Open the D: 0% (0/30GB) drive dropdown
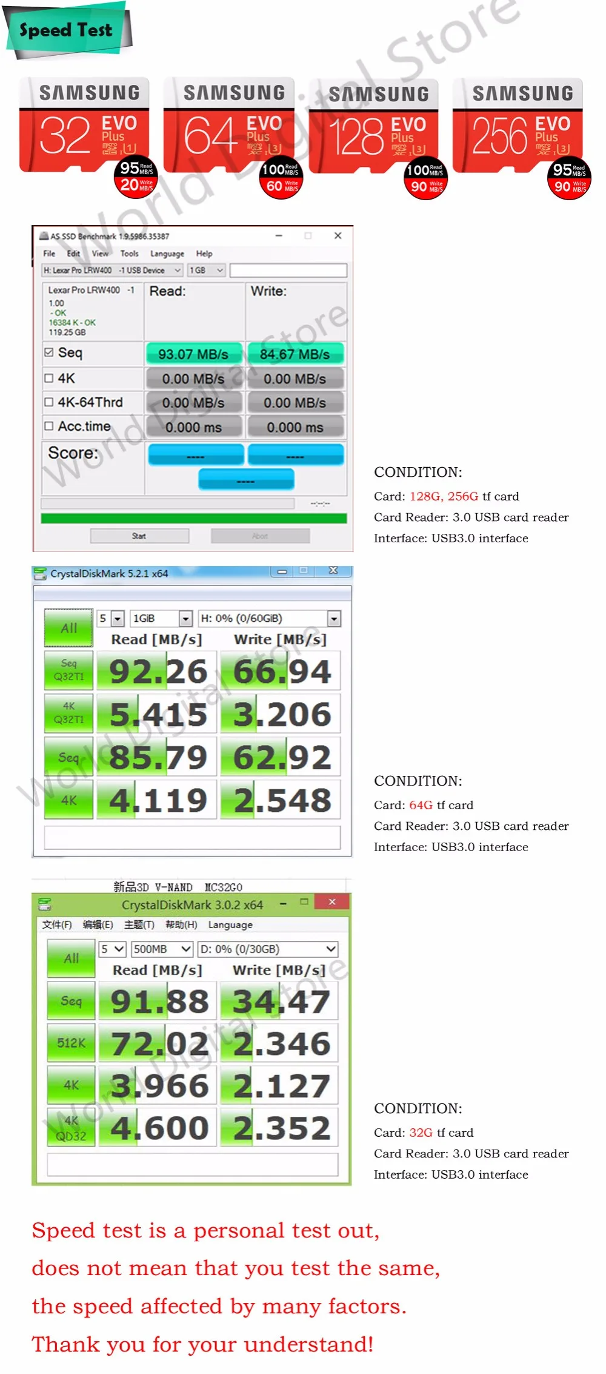The height and width of the screenshot is (1374, 606). click(x=268, y=949)
